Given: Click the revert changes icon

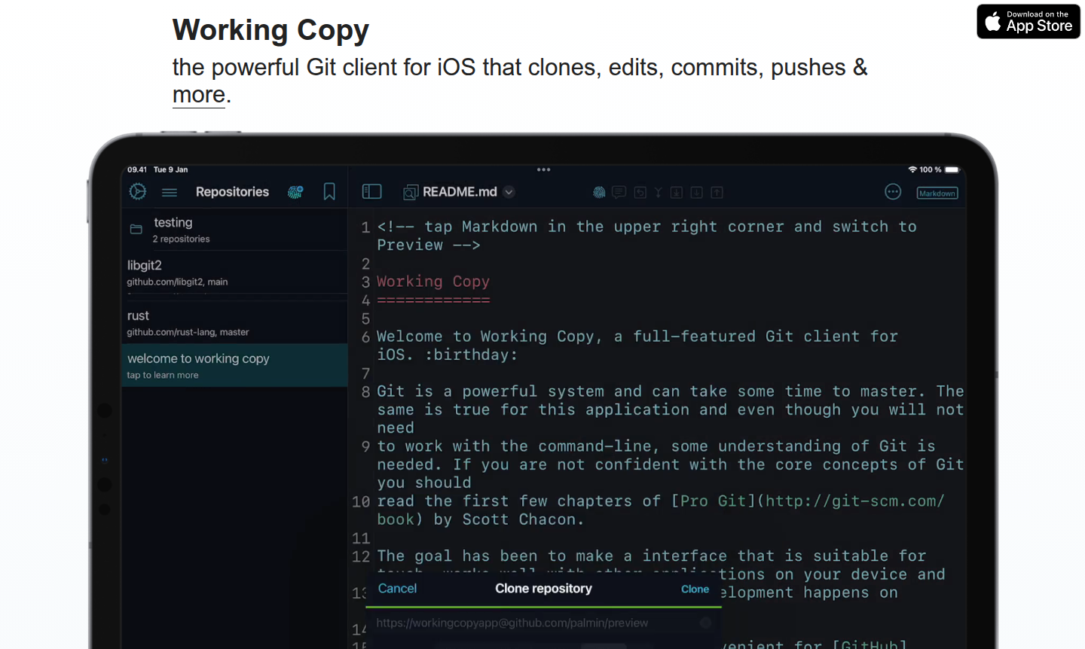Looking at the screenshot, I should click(x=640, y=193).
